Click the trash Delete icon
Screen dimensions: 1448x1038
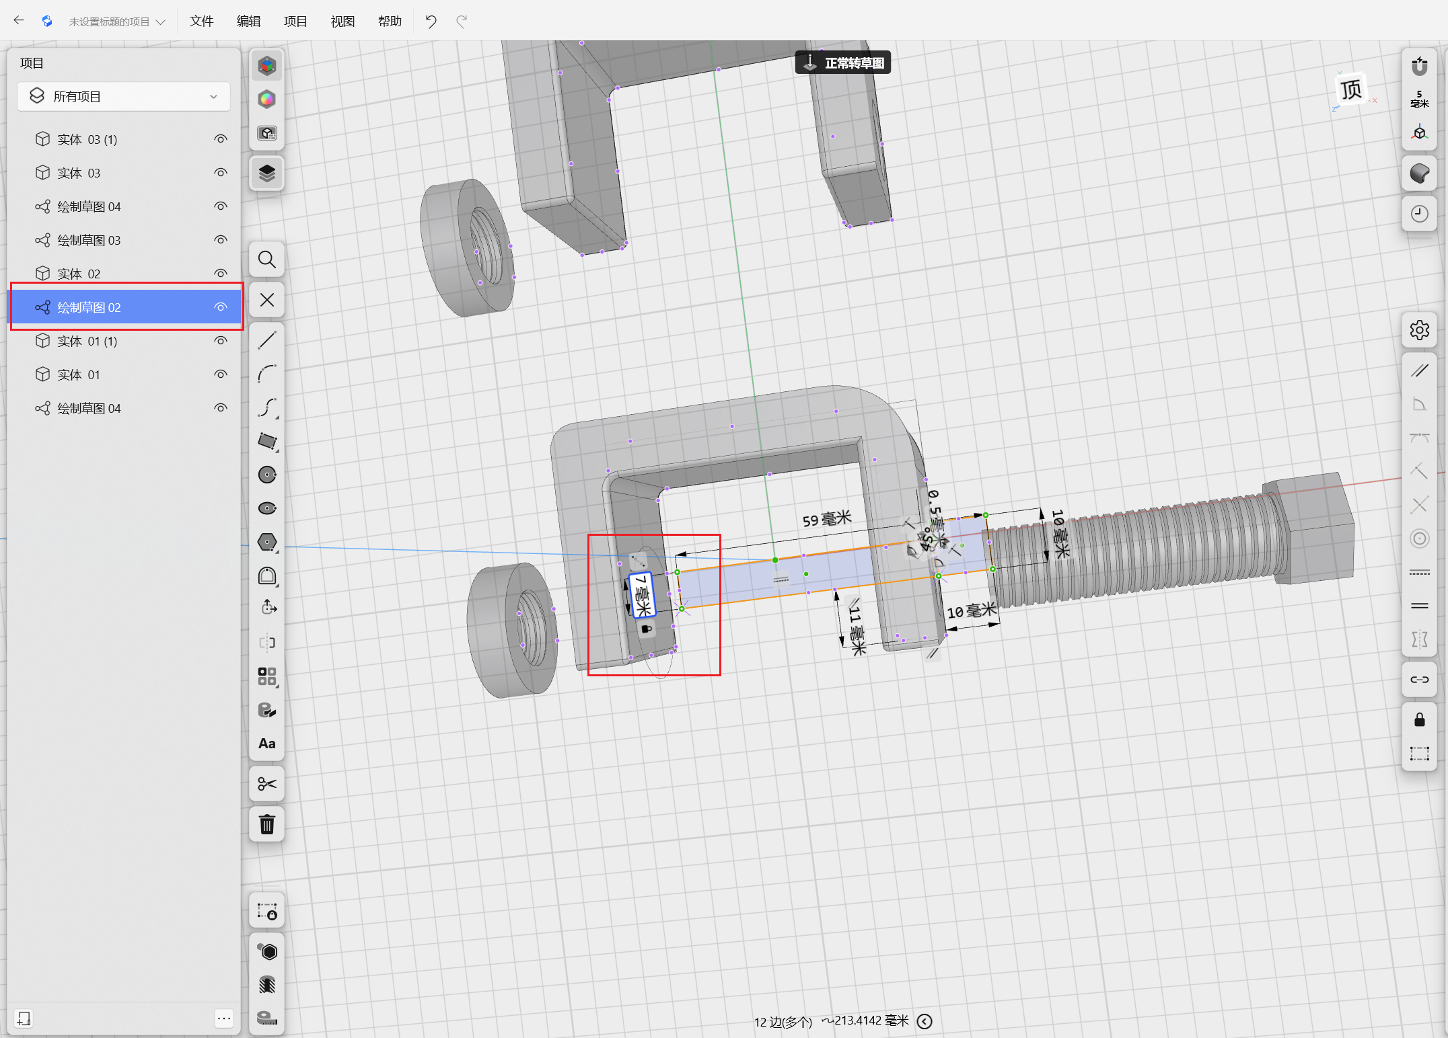(x=267, y=824)
